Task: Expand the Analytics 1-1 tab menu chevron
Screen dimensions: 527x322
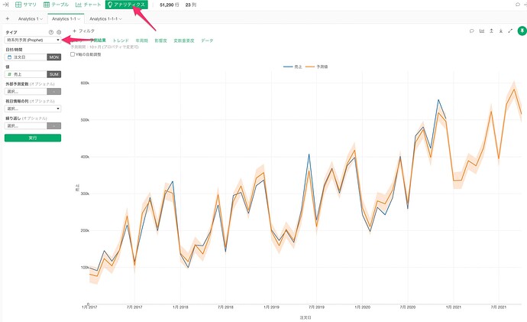Action: pos(79,19)
